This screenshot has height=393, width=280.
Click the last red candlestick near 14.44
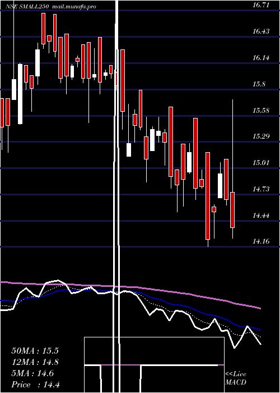point(232,210)
